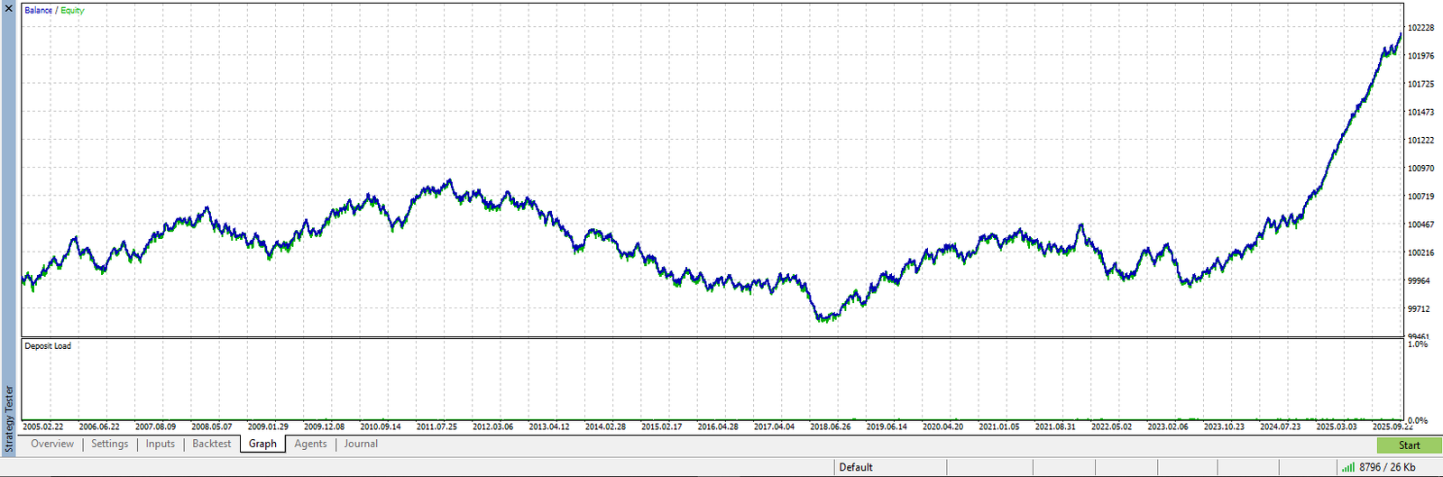Open the Inputs tab
The width and height of the screenshot is (1443, 477).
tap(161, 444)
